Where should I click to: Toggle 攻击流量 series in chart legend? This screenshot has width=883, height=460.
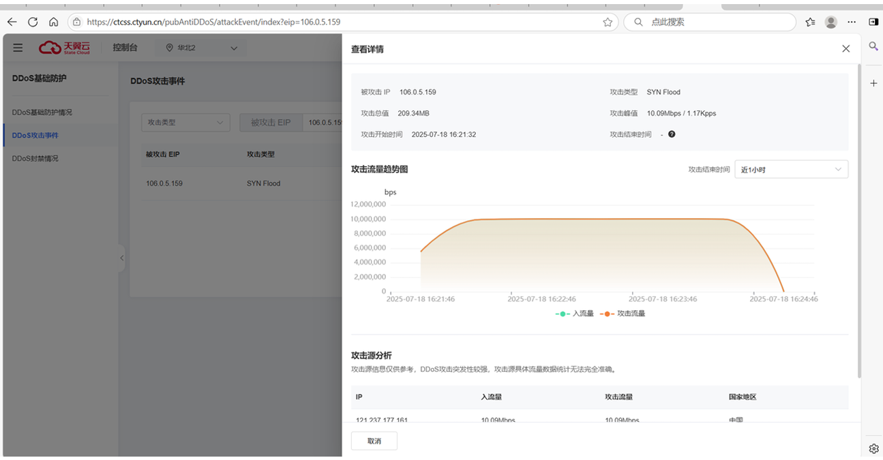click(623, 313)
